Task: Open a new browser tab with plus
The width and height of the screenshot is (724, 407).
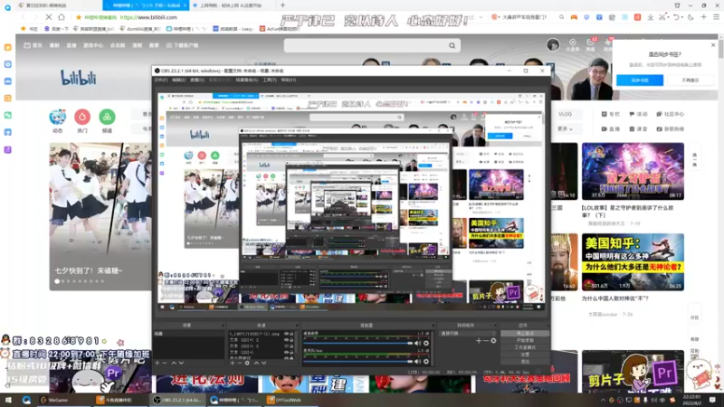Action: tap(282, 5)
